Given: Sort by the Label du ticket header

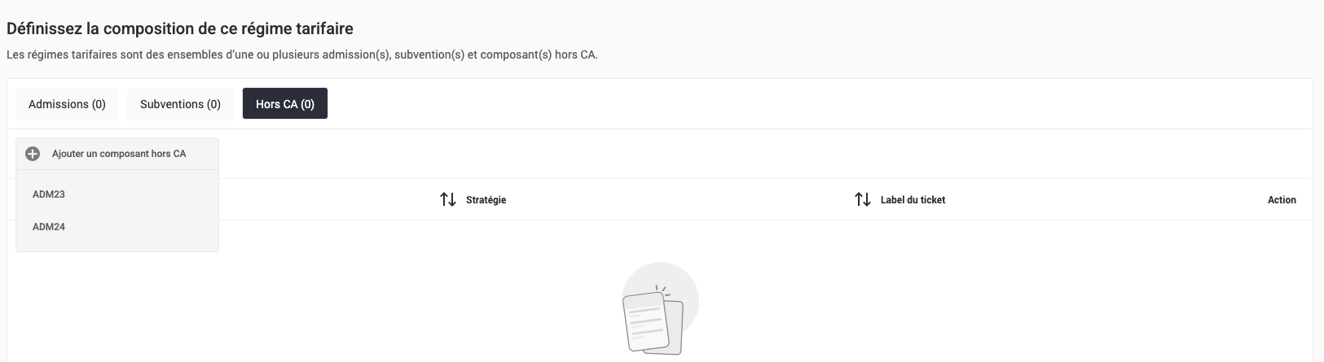Looking at the screenshot, I should point(913,200).
